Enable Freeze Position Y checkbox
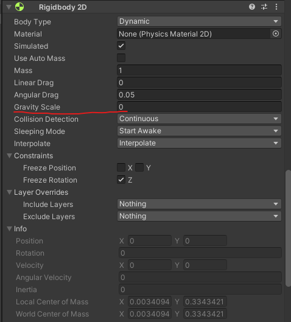The image size is (291, 322). (x=139, y=167)
